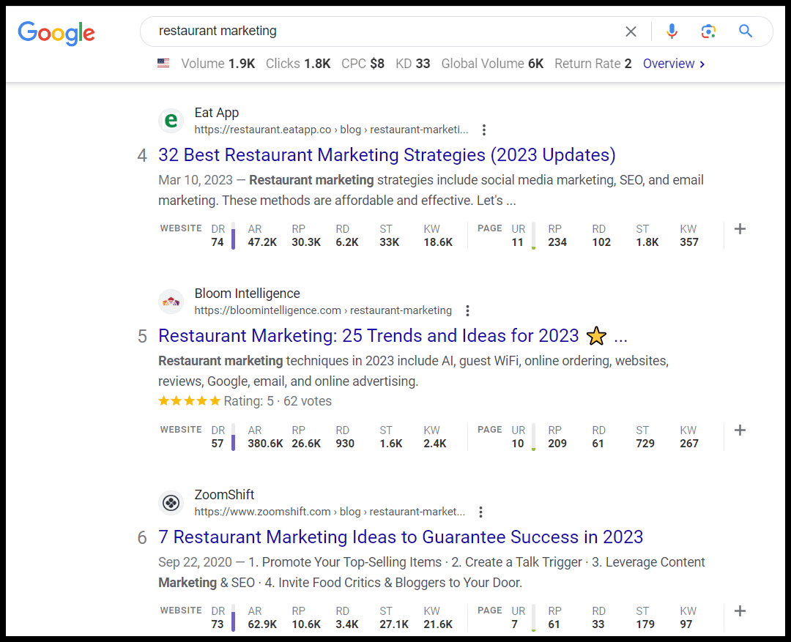
Task: Click website RD 6.2K for Eat App
Action: pos(347,236)
